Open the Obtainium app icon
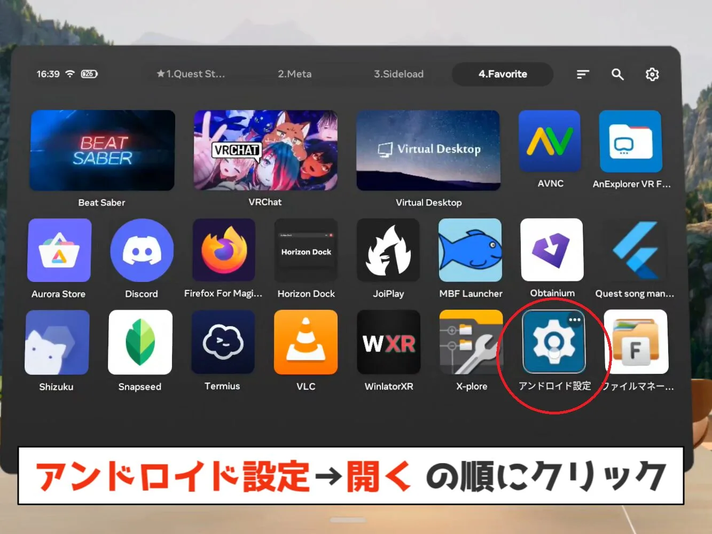Image resolution: width=712 pixels, height=534 pixels. [x=552, y=250]
